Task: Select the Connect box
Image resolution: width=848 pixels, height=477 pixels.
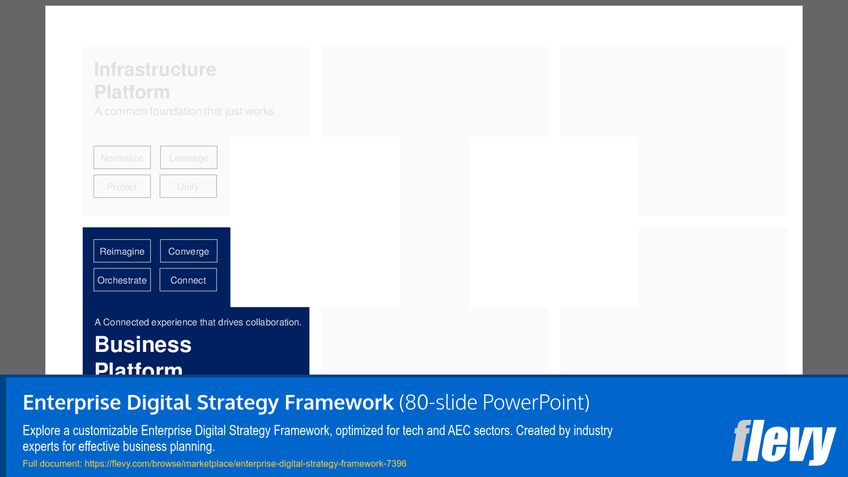Action: tap(188, 280)
